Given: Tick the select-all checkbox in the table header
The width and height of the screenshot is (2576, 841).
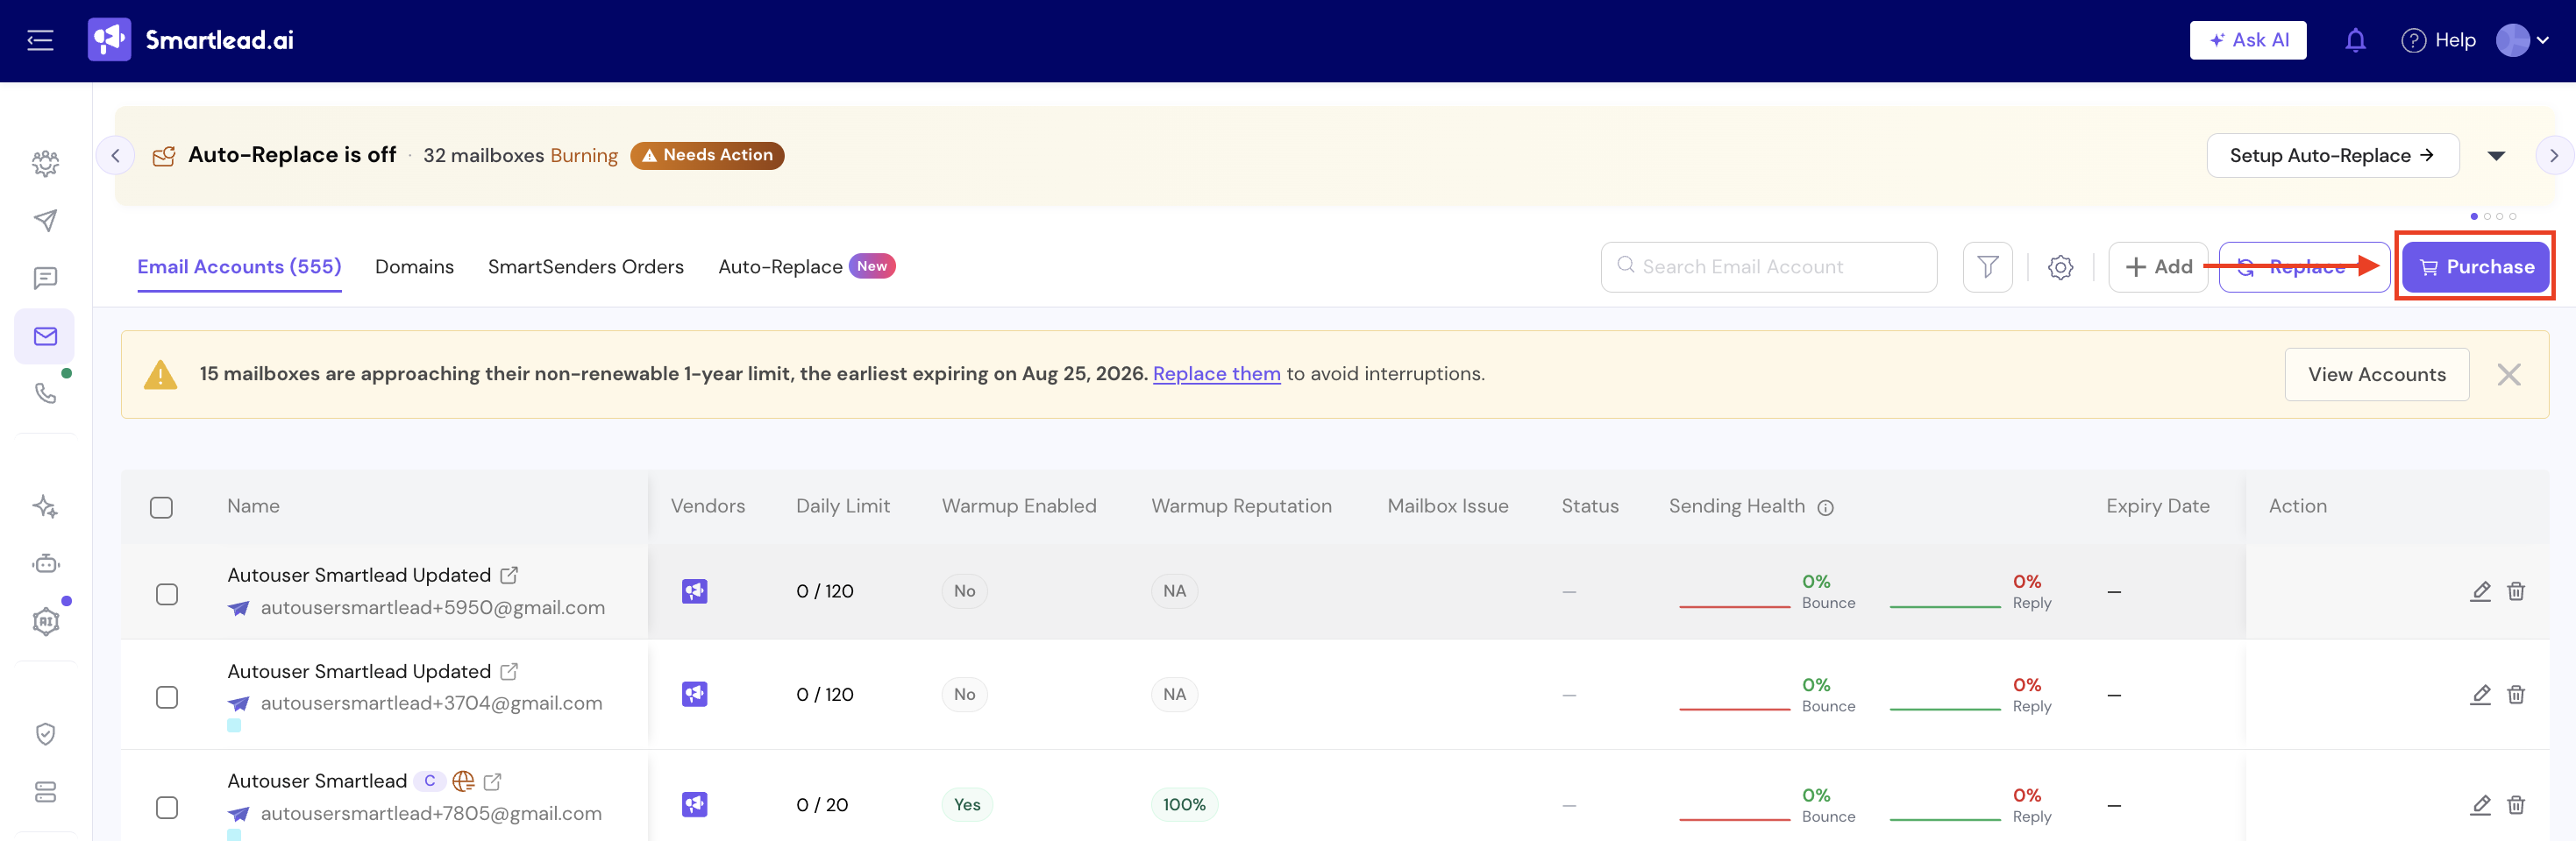Looking at the screenshot, I should pyautogui.click(x=161, y=507).
